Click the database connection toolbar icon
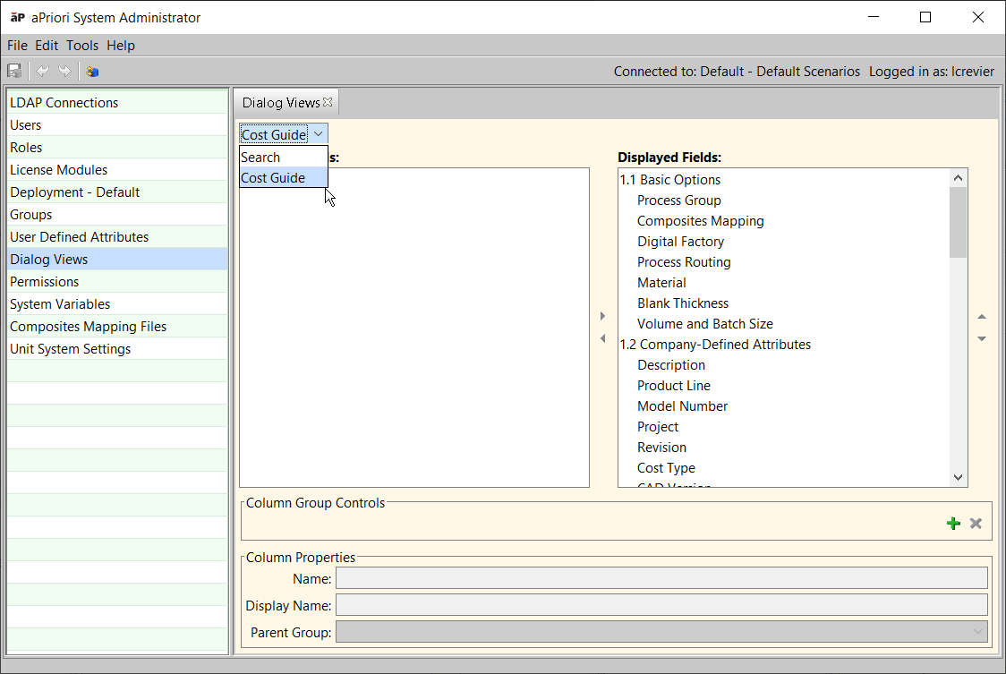This screenshot has height=674, width=1006. click(x=92, y=72)
